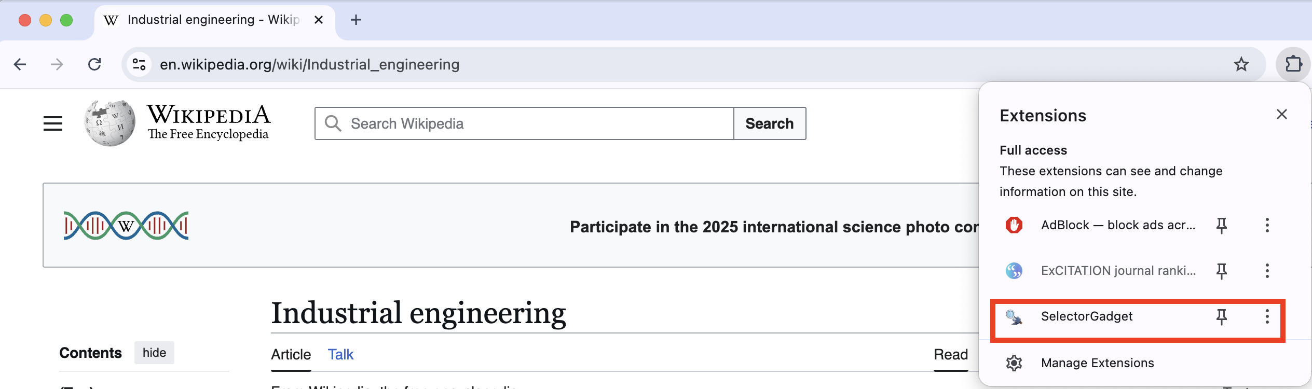Reload the Wikipedia page
This screenshot has width=1312, height=389.
tap(94, 64)
